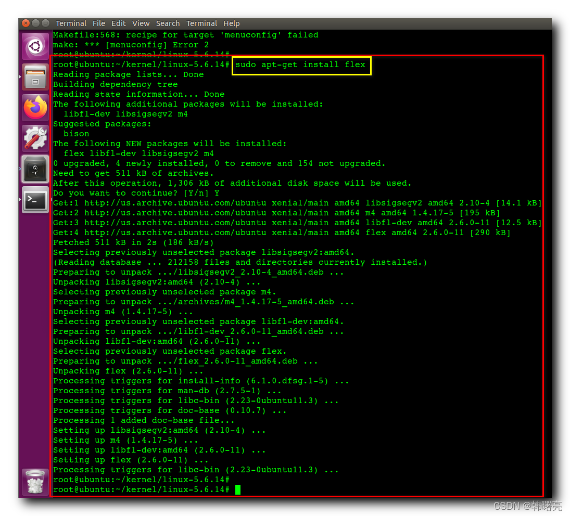Viewport: 570px width, 516px height.
Task: Click 'Processing triggers for doc-base (0.10.7)' line
Action: tap(170, 411)
